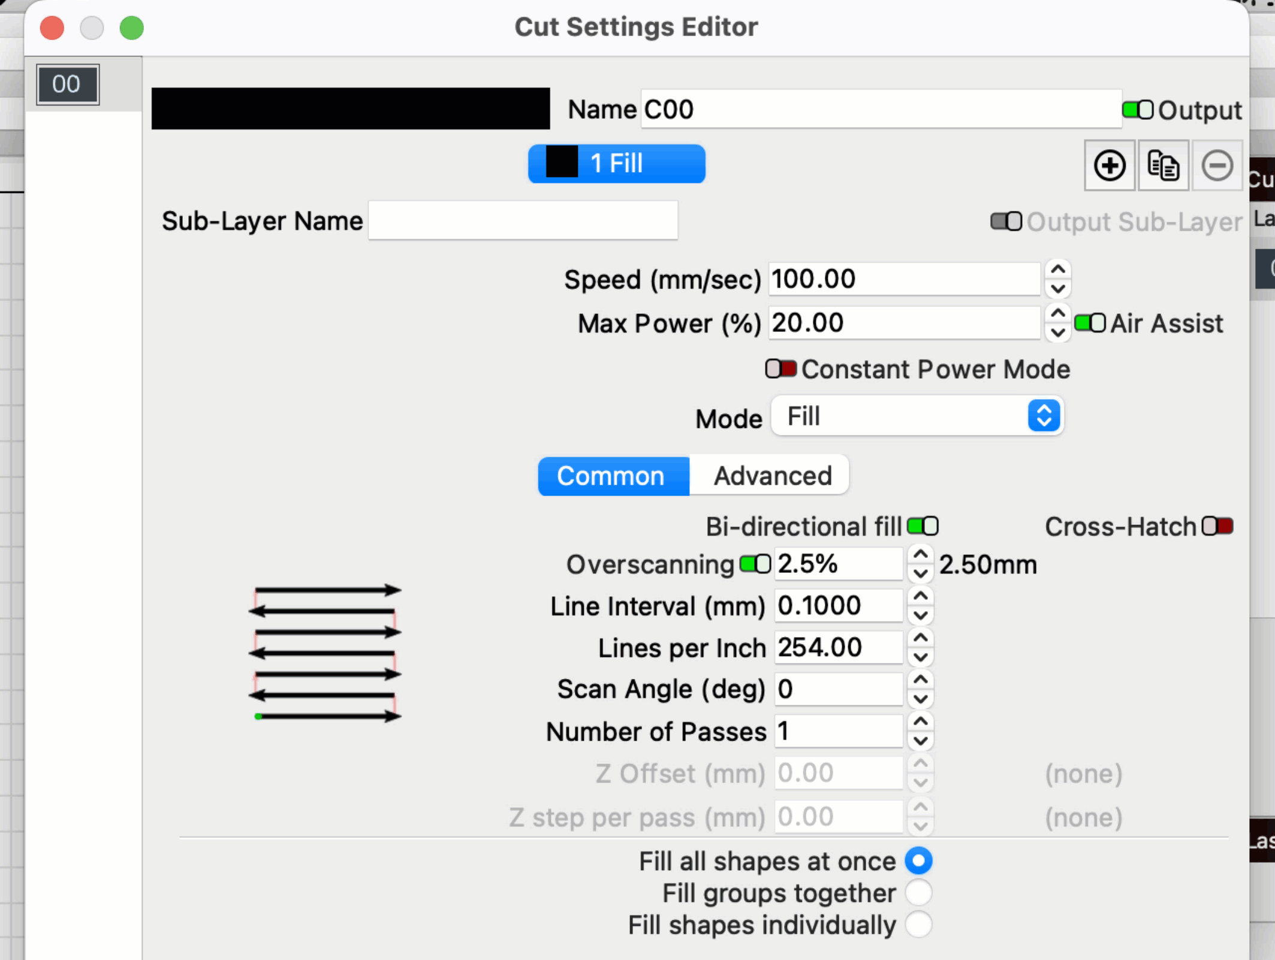Click the black layer color bar
The image size is (1275, 960).
pos(351,108)
